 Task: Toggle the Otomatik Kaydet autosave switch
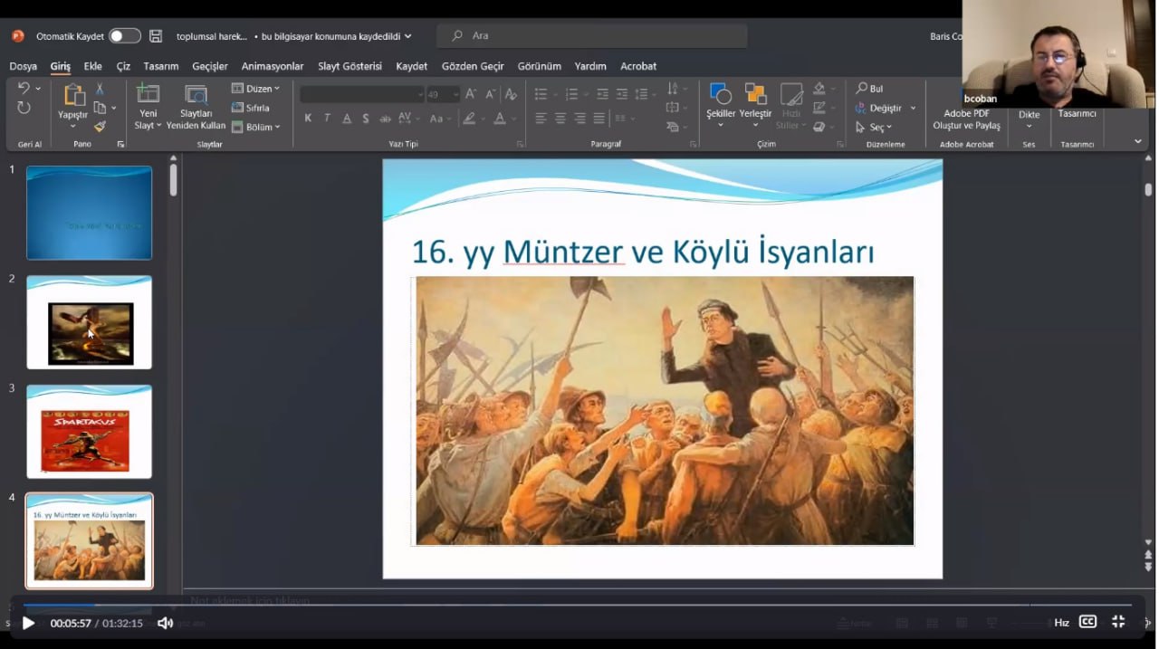click(x=125, y=36)
